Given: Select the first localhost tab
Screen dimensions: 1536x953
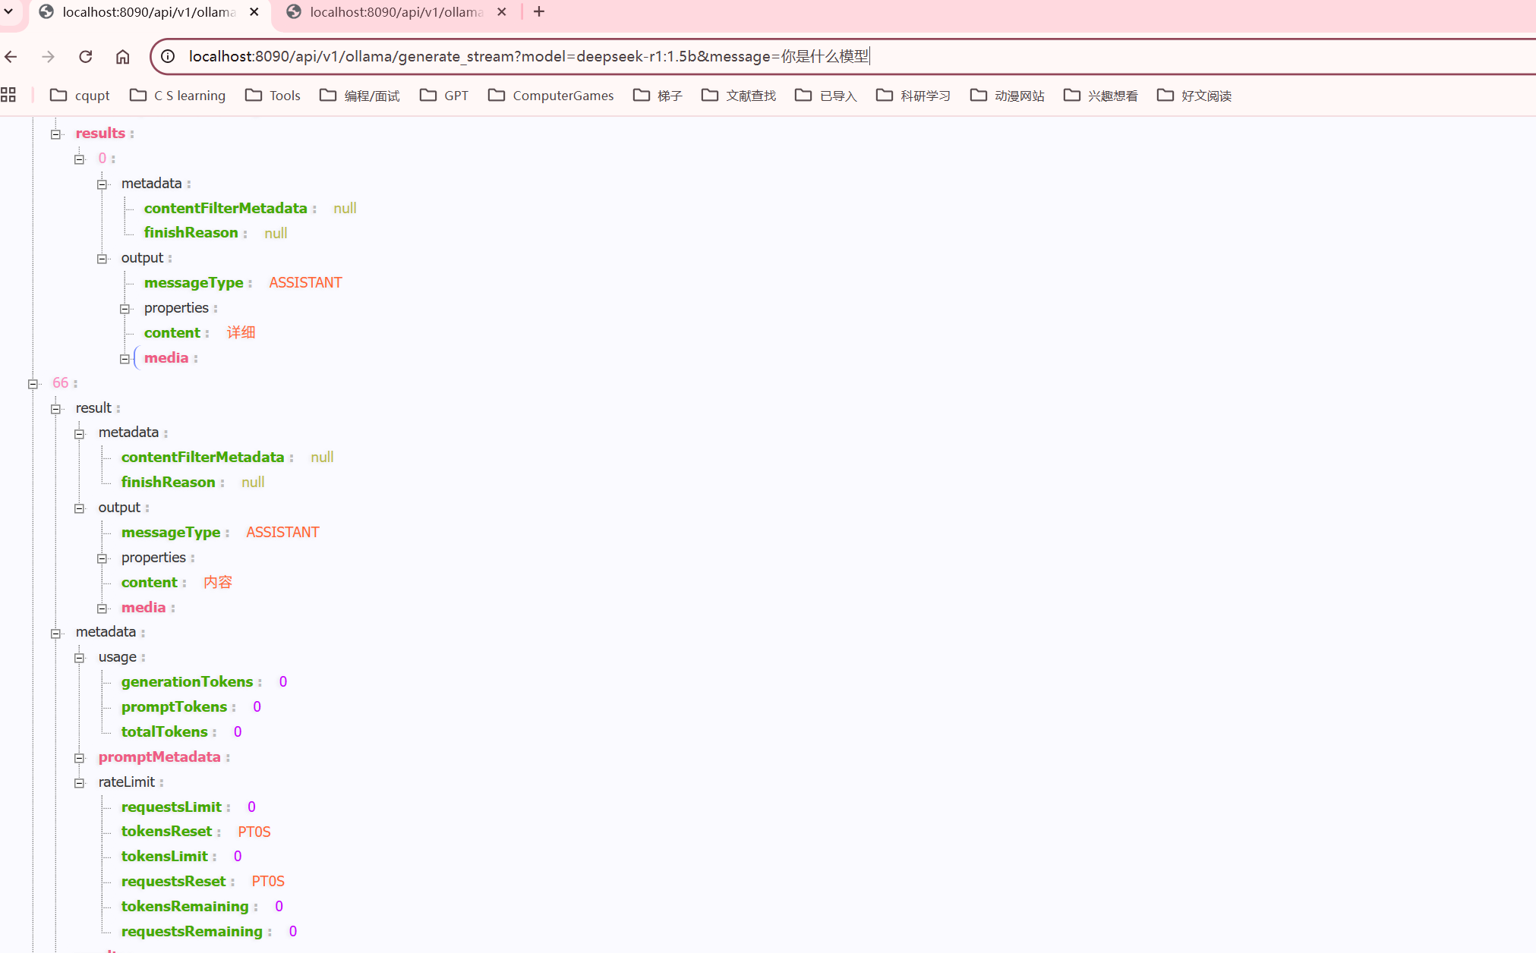Looking at the screenshot, I should pos(148,12).
